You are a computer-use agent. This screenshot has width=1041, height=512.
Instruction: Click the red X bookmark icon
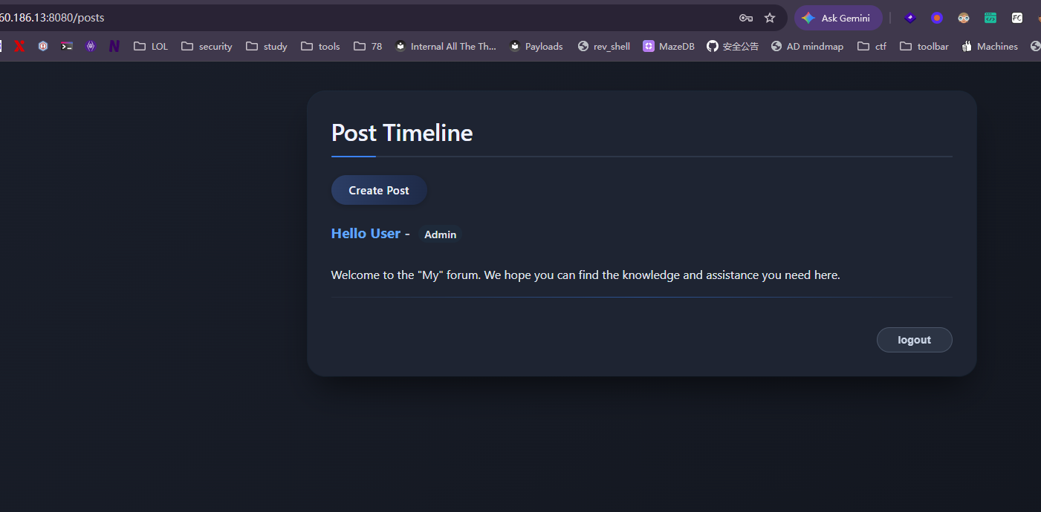point(19,46)
